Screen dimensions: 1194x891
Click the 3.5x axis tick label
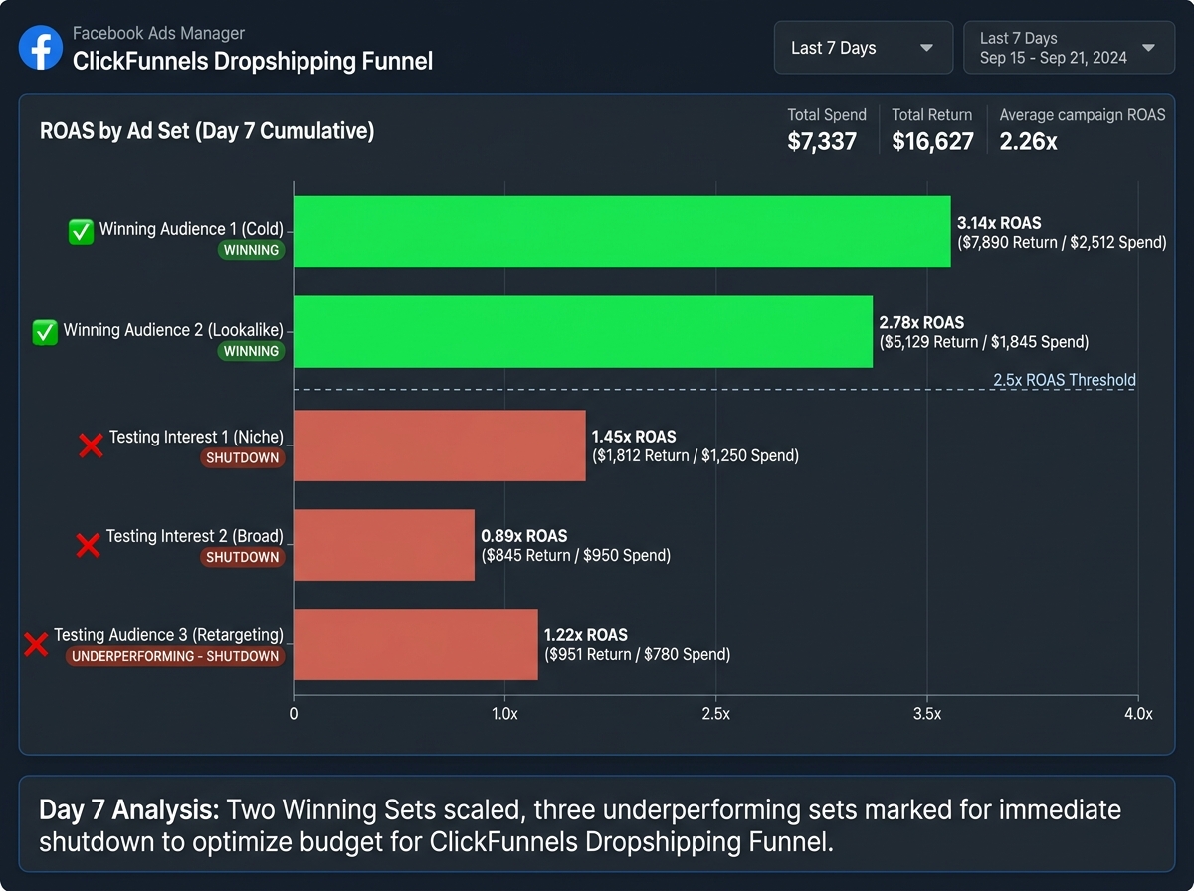coord(927,714)
